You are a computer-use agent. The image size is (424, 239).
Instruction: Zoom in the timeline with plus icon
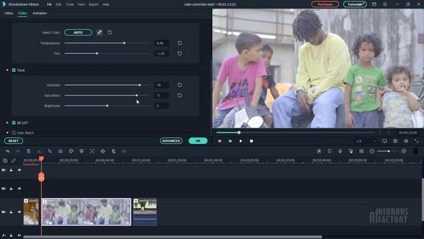(x=403, y=151)
